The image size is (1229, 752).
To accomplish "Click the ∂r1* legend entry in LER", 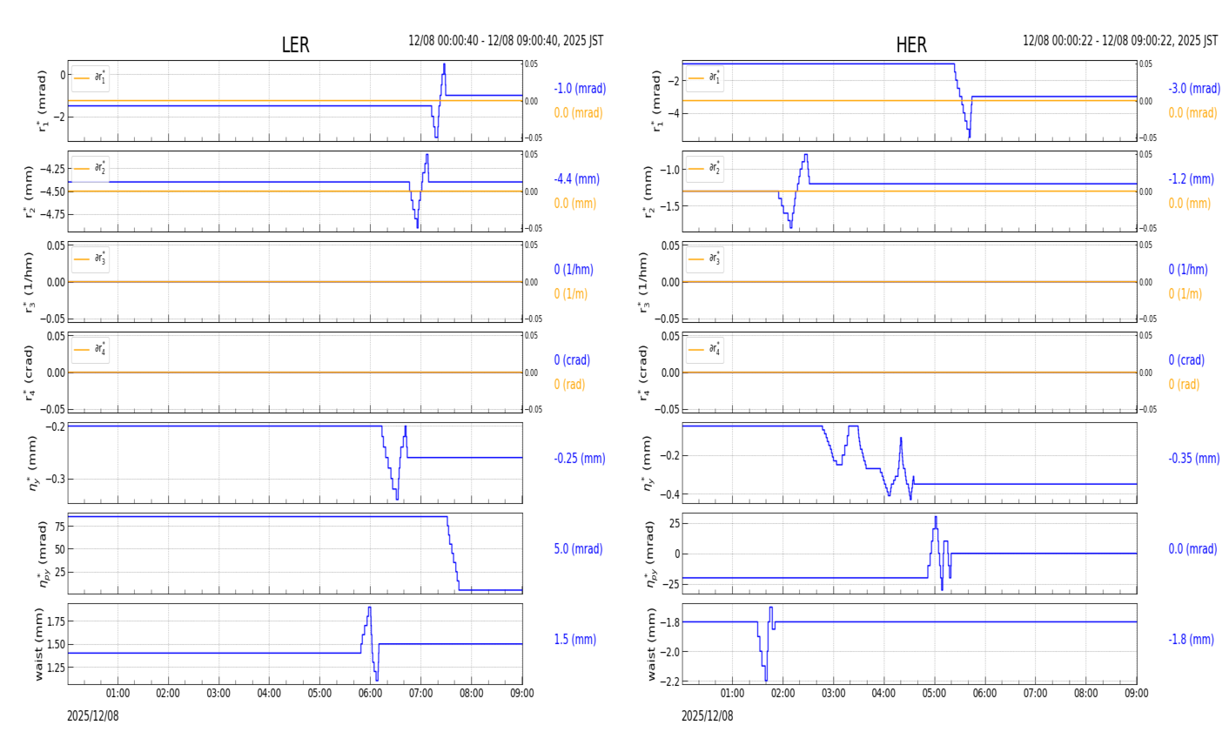I will pos(91,77).
